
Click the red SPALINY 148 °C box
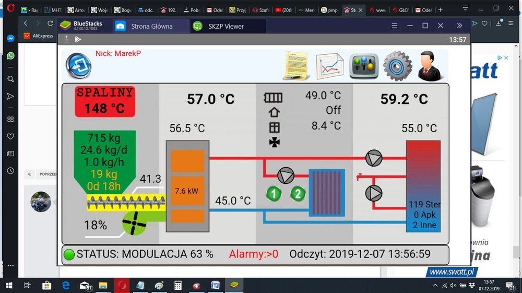click(x=105, y=101)
